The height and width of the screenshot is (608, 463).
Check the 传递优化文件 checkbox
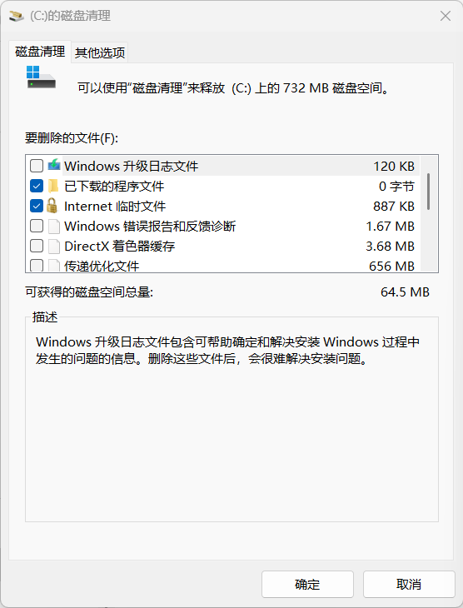37,266
